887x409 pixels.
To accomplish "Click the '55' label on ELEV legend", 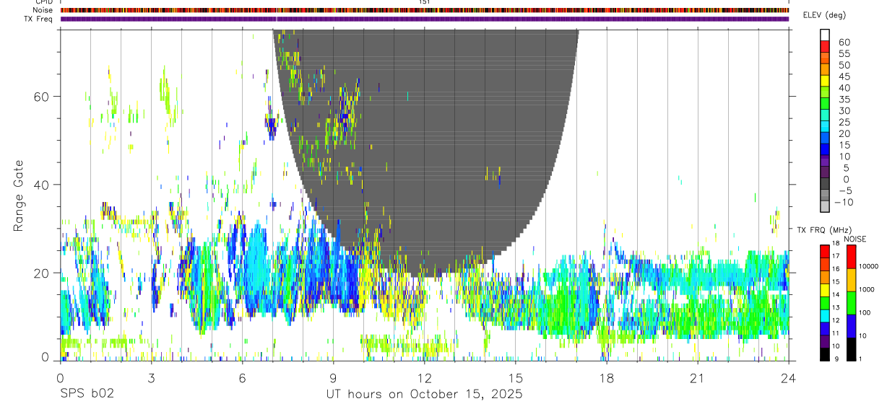I will click(x=844, y=54).
